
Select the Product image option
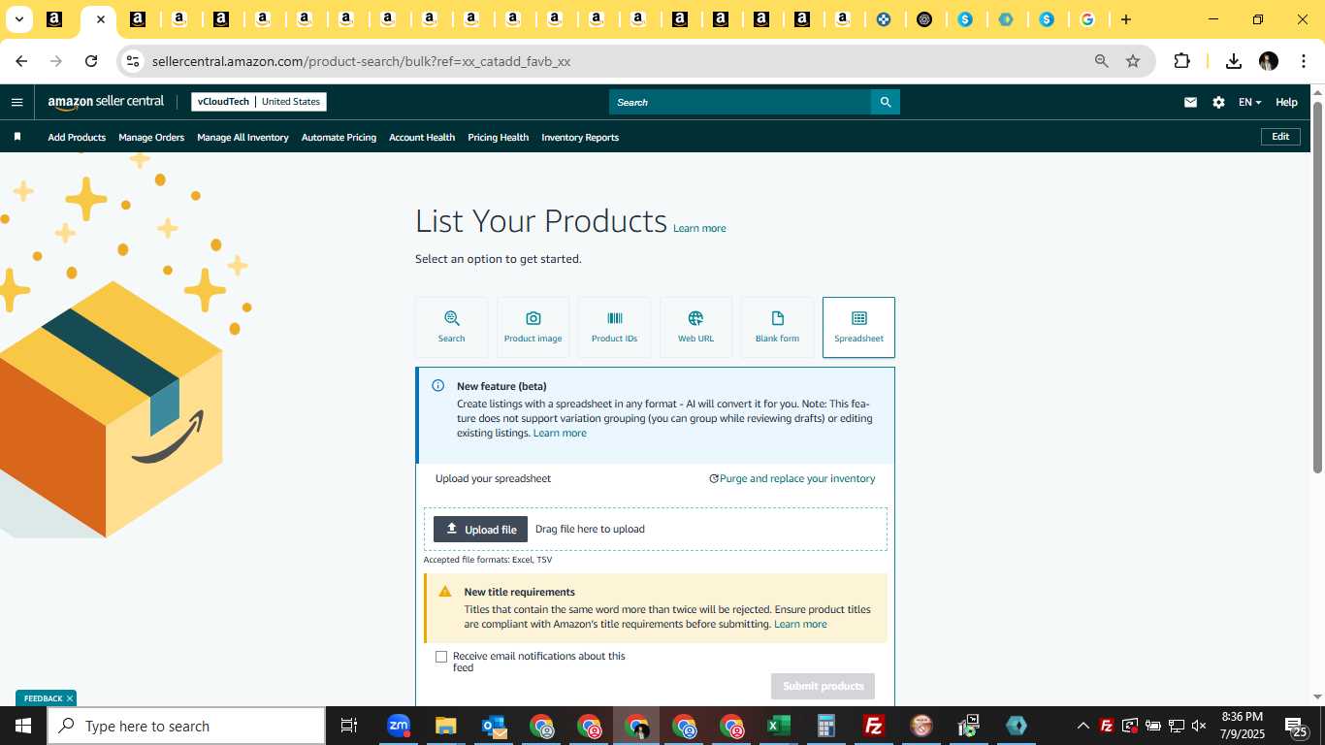(x=533, y=327)
